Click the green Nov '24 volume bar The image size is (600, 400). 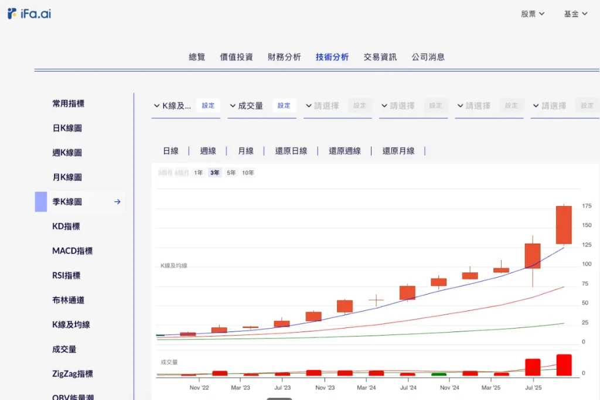click(x=439, y=374)
